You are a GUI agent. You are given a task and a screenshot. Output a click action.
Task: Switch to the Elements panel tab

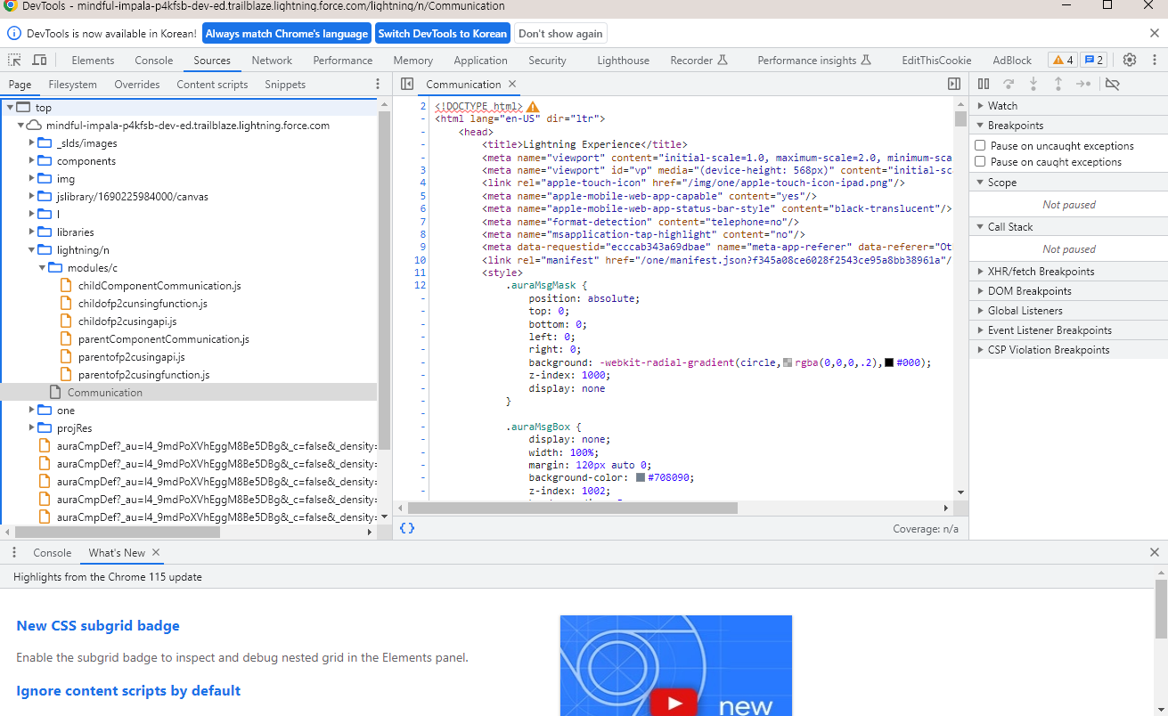pos(93,60)
